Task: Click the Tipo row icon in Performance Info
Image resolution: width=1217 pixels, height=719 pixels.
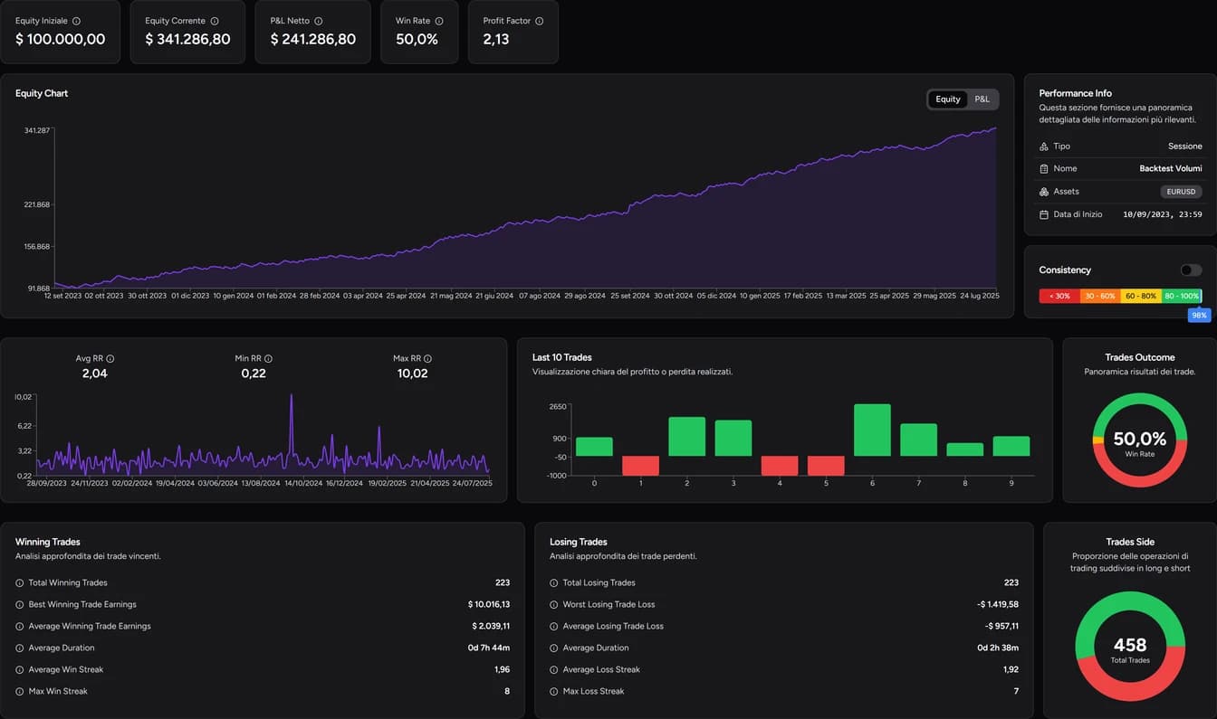Action: (1044, 147)
